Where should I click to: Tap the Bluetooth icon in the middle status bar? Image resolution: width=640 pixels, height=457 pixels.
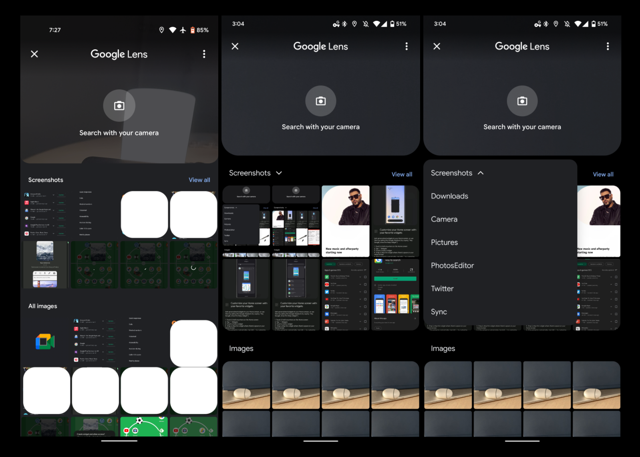click(x=345, y=24)
